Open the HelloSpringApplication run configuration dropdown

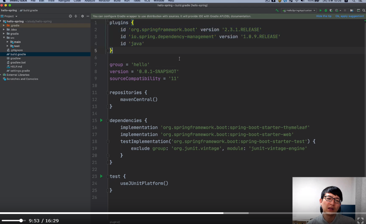[299, 10]
